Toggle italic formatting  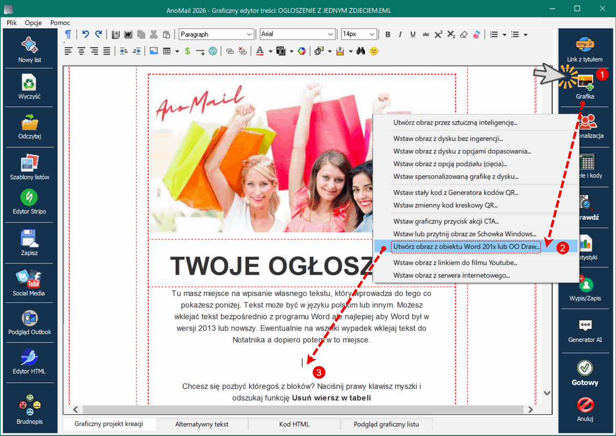point(400,34)
